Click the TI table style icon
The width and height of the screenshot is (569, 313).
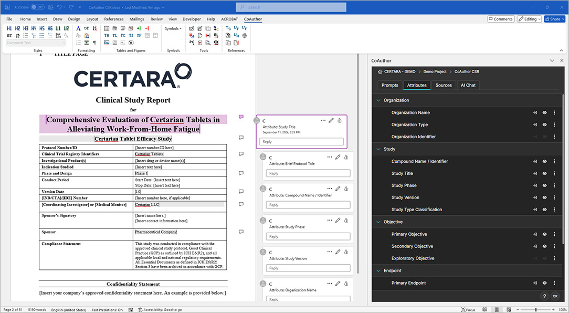pyautogui.click(x=131, y=36)
